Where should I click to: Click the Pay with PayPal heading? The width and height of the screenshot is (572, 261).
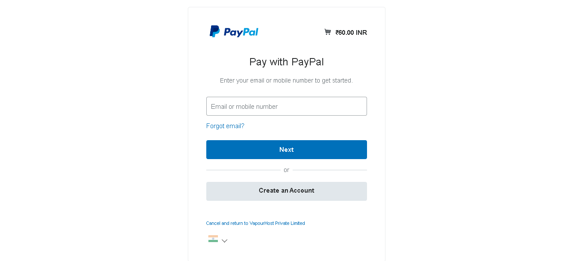click(x=287, y=62)
